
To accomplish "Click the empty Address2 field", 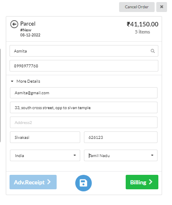I will click(84, 122).
